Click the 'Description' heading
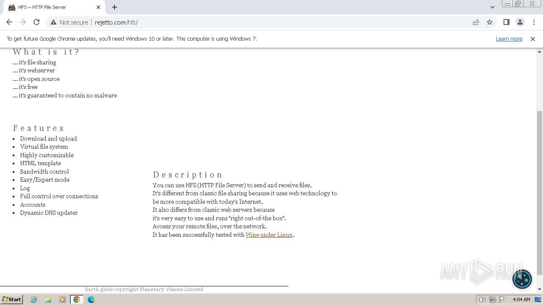The image size is (543, 305). click(188, 175)
